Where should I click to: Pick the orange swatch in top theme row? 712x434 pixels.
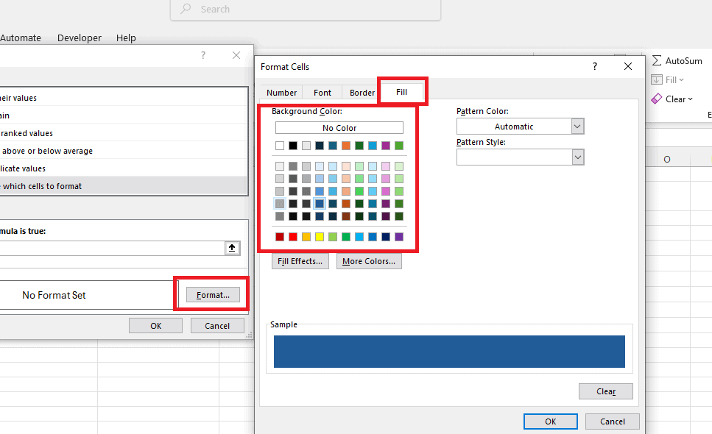346,146
